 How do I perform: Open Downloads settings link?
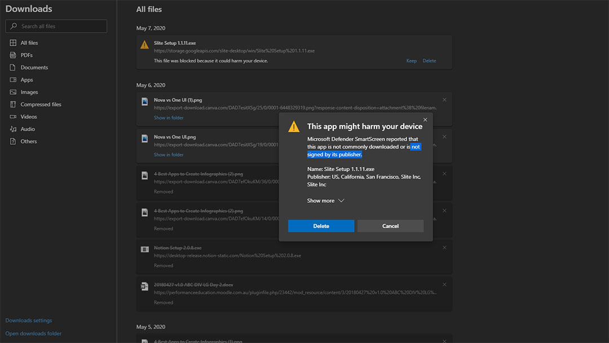click(x=29, y=320)
